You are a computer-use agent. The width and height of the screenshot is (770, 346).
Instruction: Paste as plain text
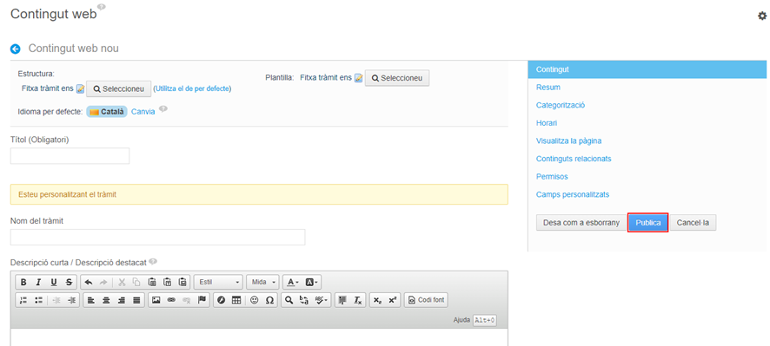click(167, 283)
